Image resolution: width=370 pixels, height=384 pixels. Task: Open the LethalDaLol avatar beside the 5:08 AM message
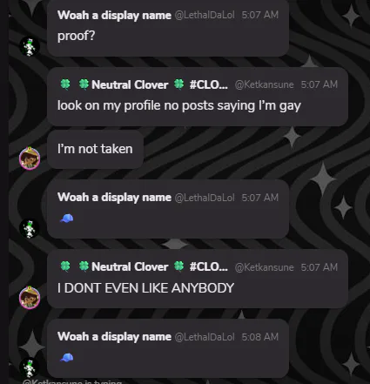coord(30,367)
